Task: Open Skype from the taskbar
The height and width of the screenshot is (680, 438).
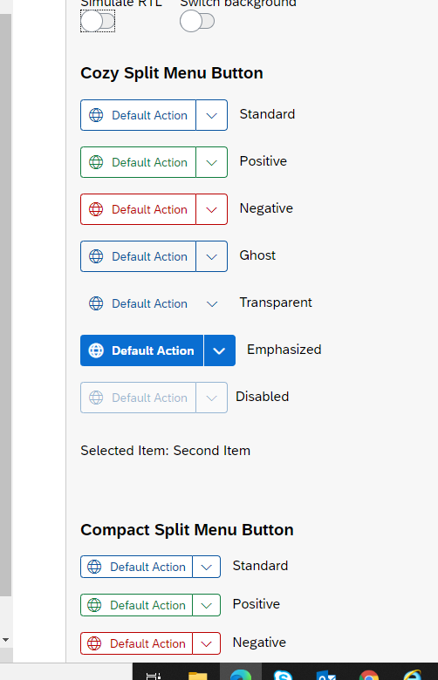Action: [283, 675]
